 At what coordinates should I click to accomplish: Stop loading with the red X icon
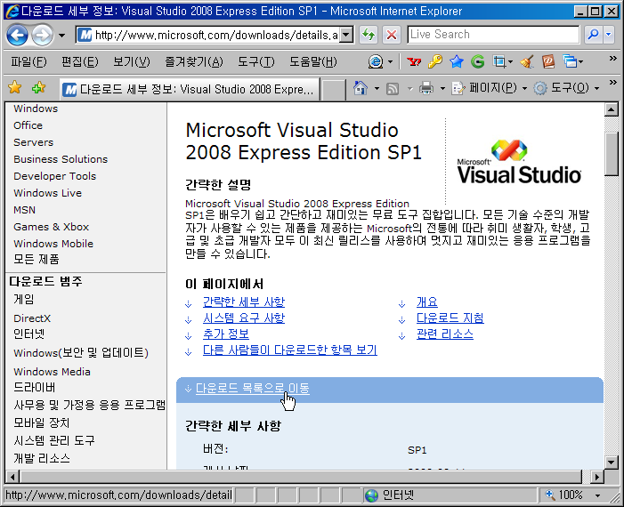coord(392,35)
